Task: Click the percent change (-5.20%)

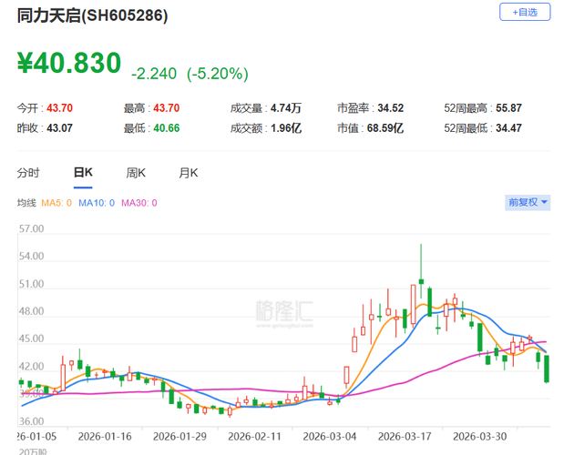Action: tap(218, 74)
